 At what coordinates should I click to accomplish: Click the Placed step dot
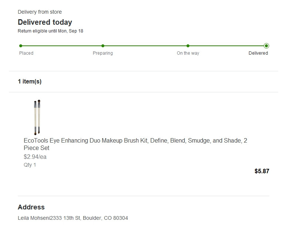[x=21, y=46]
